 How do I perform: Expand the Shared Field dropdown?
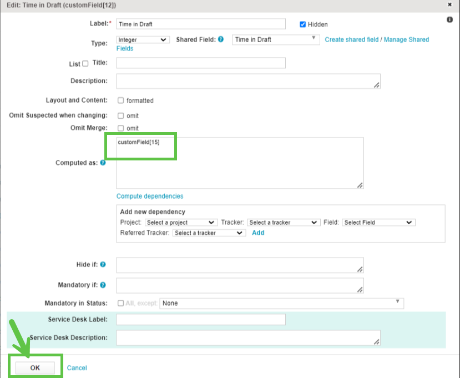[x=275, y=39]
